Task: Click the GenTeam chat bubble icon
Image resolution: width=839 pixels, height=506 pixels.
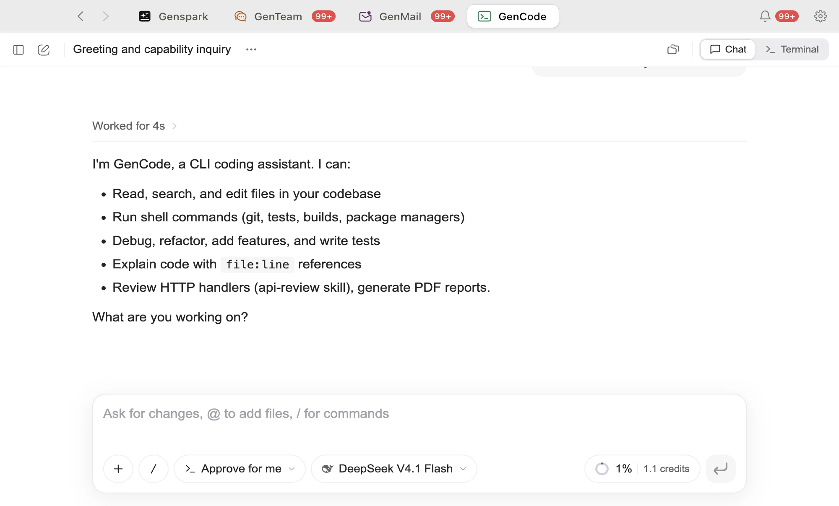Action: tap(240, 16)
